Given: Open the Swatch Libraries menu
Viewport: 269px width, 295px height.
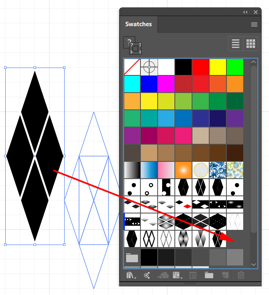Looking at the screenshot, I should click(131, 276).
